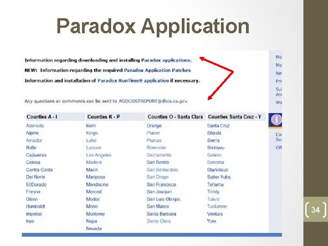
Task: Select Alpine county link
Action: click(x=32, y=133)
